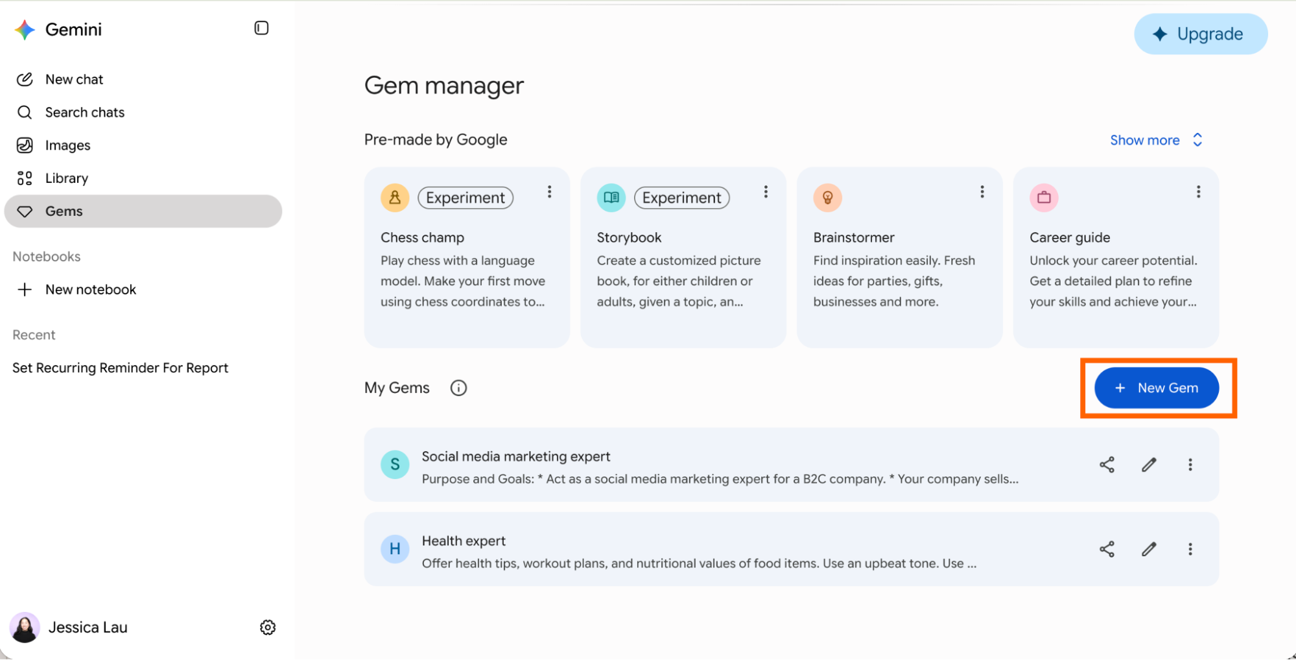1296x660 pixels.
Task: Click the Gemini sparkle logo
Action: [25, 29]
